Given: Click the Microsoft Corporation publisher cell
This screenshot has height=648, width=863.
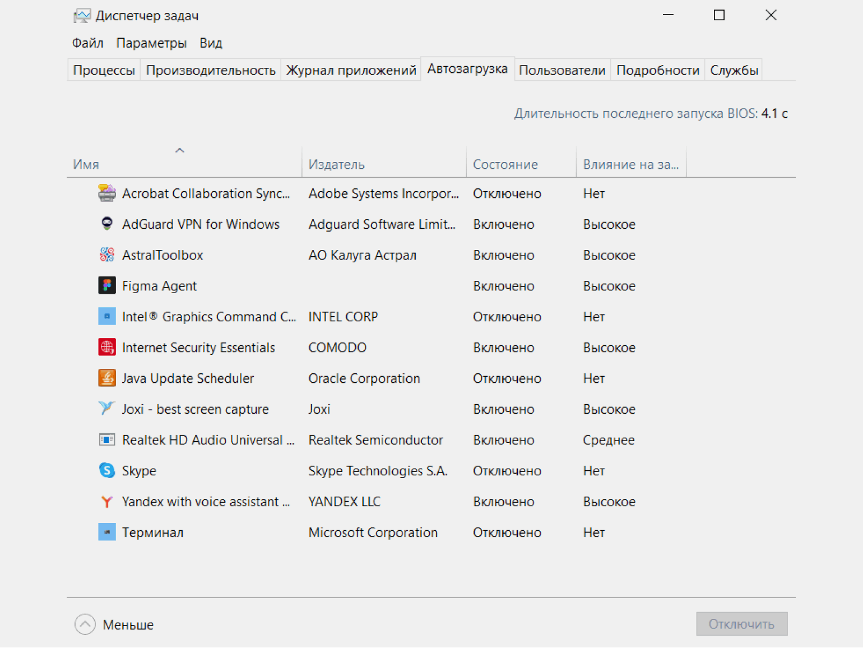Looking at the screenshot, I should pos(373,533).
